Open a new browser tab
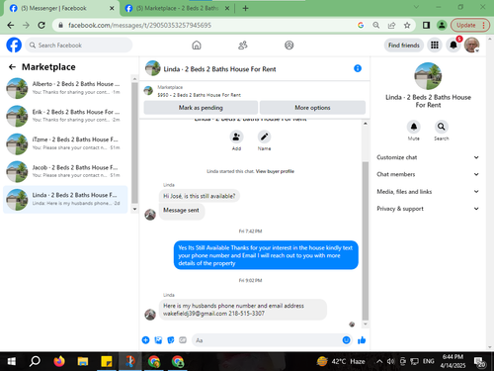The image size is (494, 371). point(245,8)
